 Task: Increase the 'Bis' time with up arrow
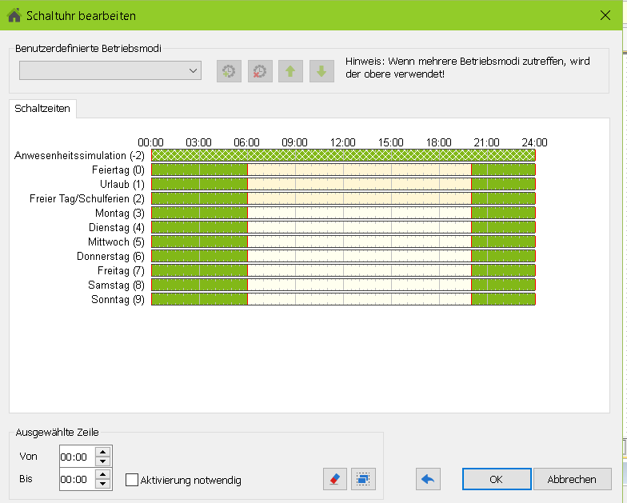pos(102,475)
